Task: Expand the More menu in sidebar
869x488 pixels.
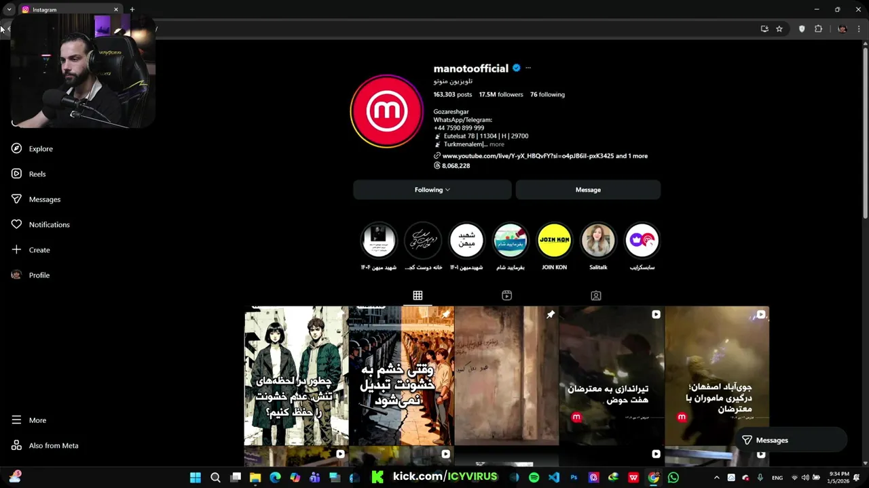Action: pyautogui.click(x=29, y=420)
